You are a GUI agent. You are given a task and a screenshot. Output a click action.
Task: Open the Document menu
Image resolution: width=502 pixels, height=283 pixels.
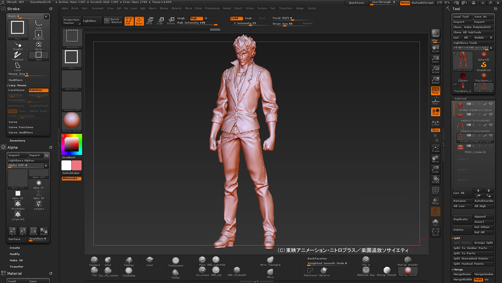coord(98,8)
